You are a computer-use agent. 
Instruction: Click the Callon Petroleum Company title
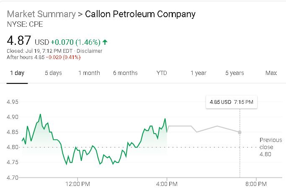coord(140,14)
